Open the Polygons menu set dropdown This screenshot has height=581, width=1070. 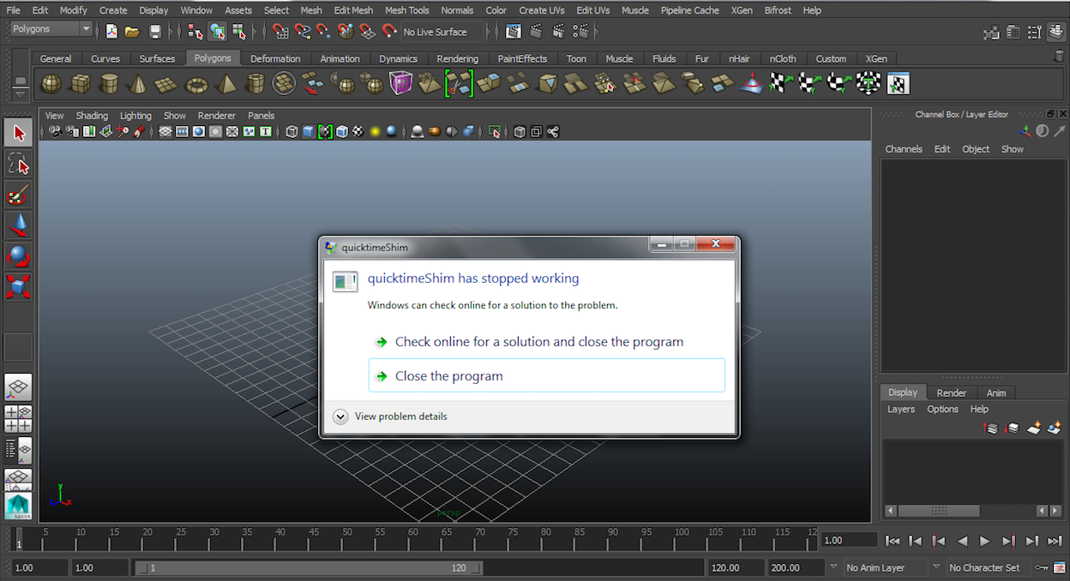(51, 29)
